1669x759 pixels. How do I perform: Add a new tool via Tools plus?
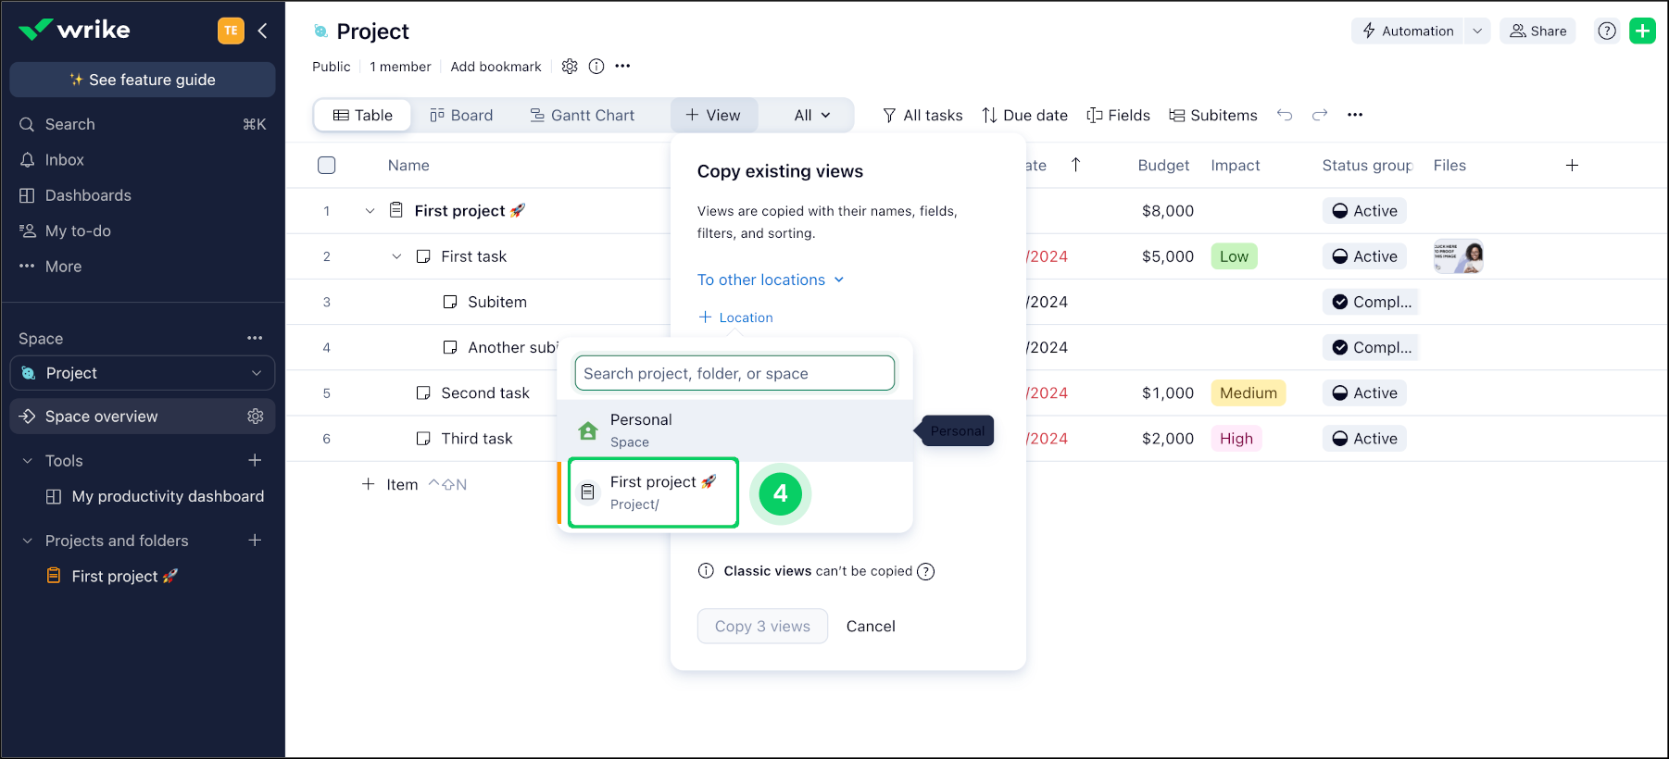click(x=255, y=460)
